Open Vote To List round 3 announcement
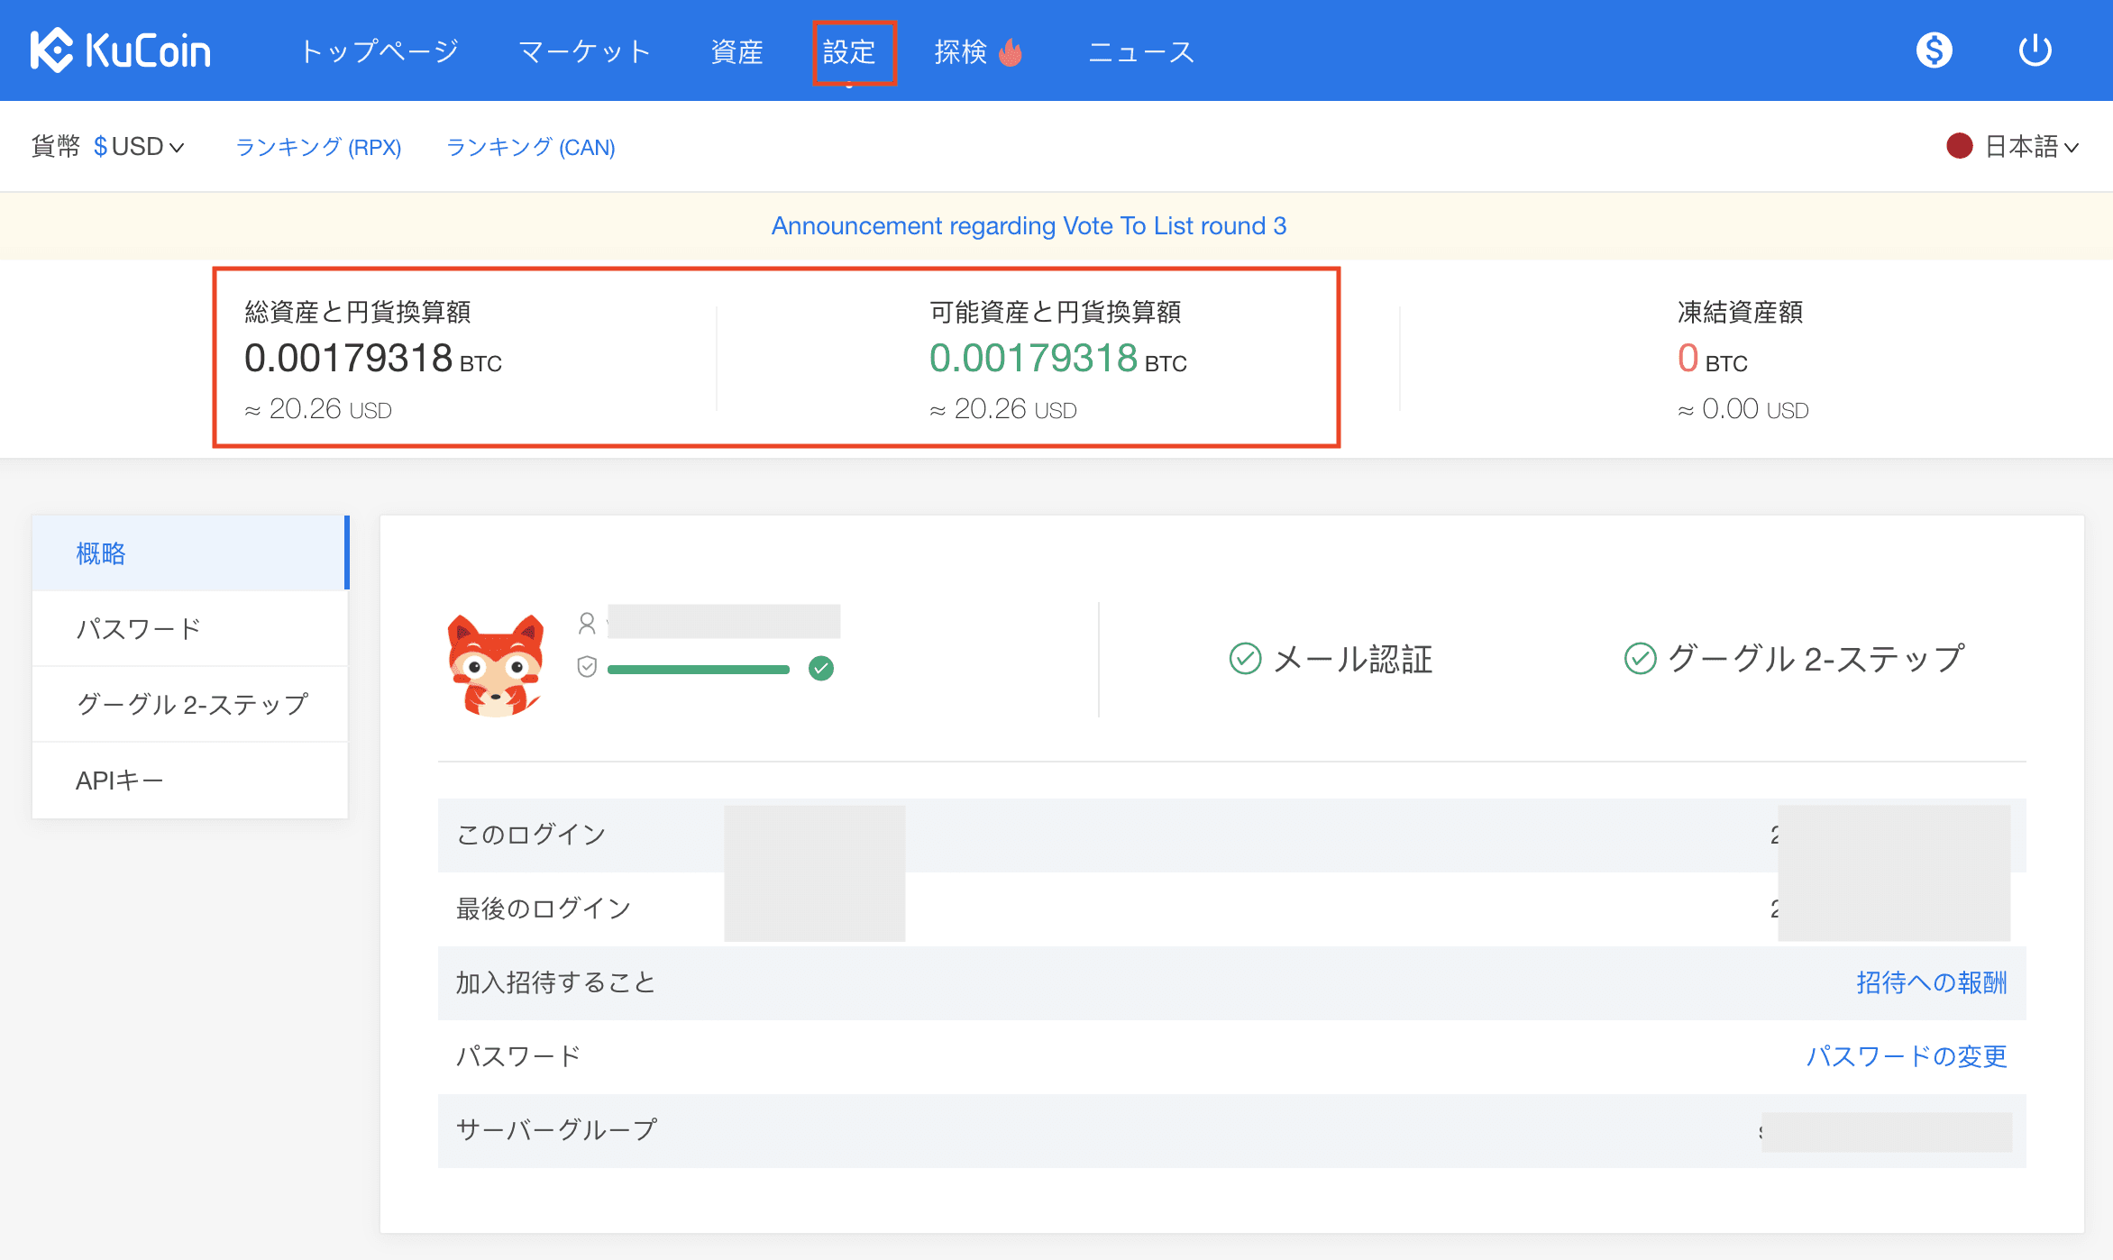This screenshot has width=2113, height=1260. (1029, 225)
